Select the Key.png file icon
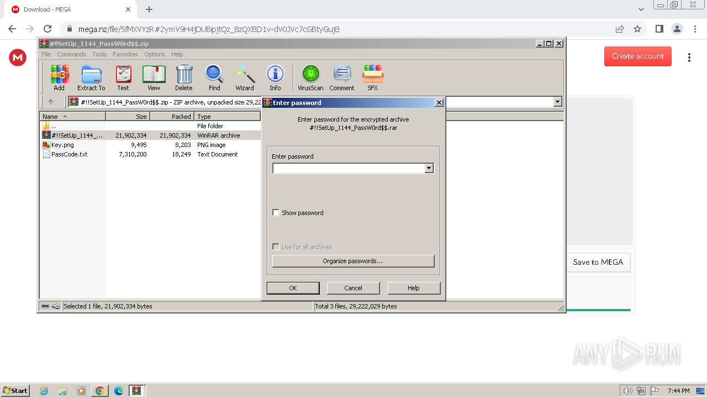Screen dimensions: 707x398 pyautogui.click(x=46, y=145)
